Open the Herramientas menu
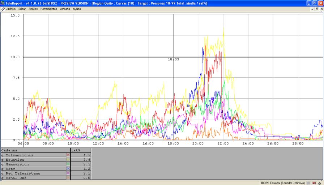324x185 pixels. click(48, 9)
